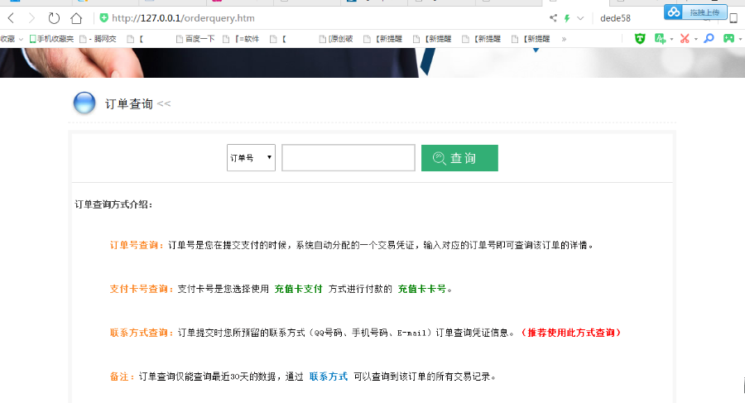The height and width of the screenshot is (403, 745).
Task: Click the handshake banner image at top
Action: click(372, 63)
